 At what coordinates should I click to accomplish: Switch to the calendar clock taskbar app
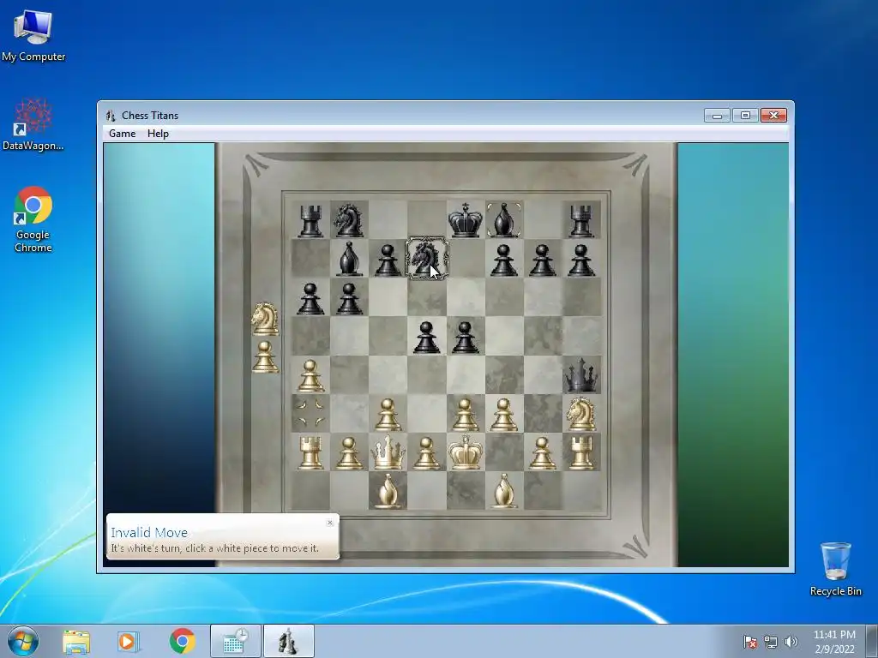pos(236,641)
